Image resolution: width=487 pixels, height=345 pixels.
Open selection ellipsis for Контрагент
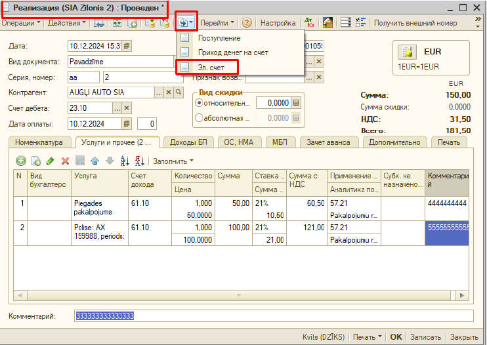(159, 92)
